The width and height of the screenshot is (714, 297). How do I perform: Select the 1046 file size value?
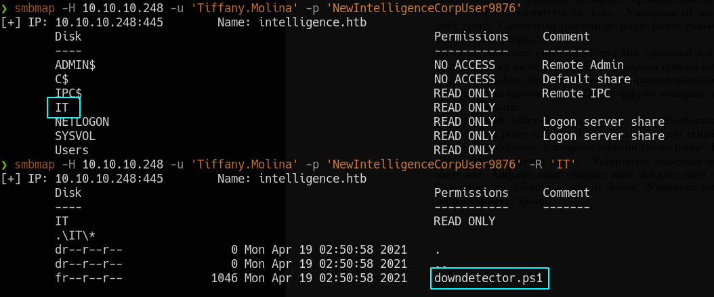224,278
